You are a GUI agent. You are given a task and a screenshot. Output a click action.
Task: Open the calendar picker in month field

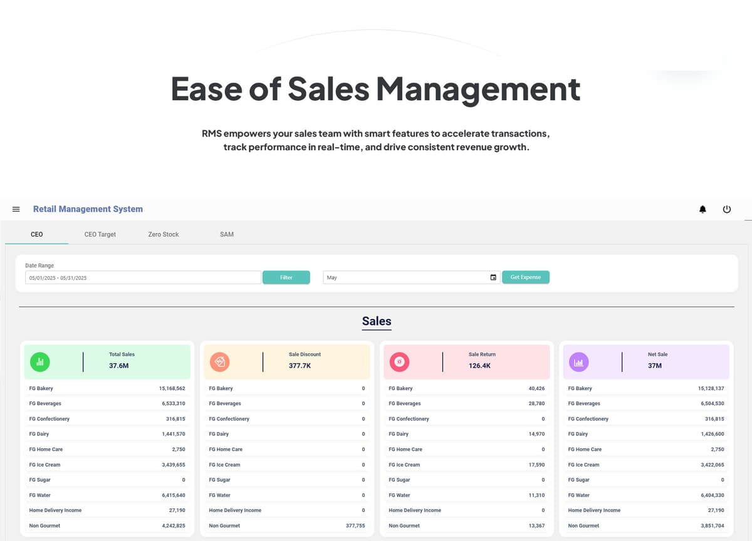[x=493, y=277]
